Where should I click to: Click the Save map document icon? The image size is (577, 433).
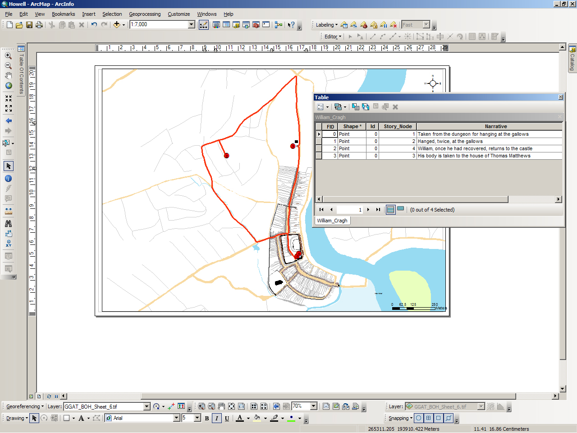click(x=29, y=25)
